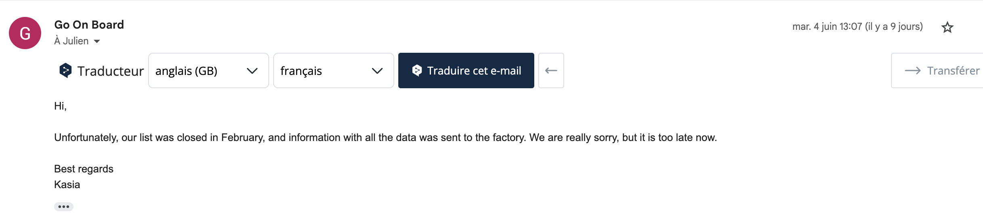The image size is (983, 224).
Task: Expand recipient details arrow next to À Julien
Action: coord(97,41)
